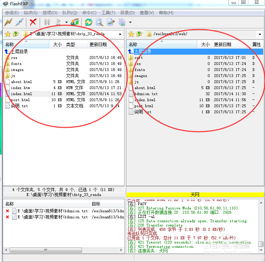This screenshot has height=262, width=265.
Task: Sort local pane by 类型 column
Action: point(76,44)
